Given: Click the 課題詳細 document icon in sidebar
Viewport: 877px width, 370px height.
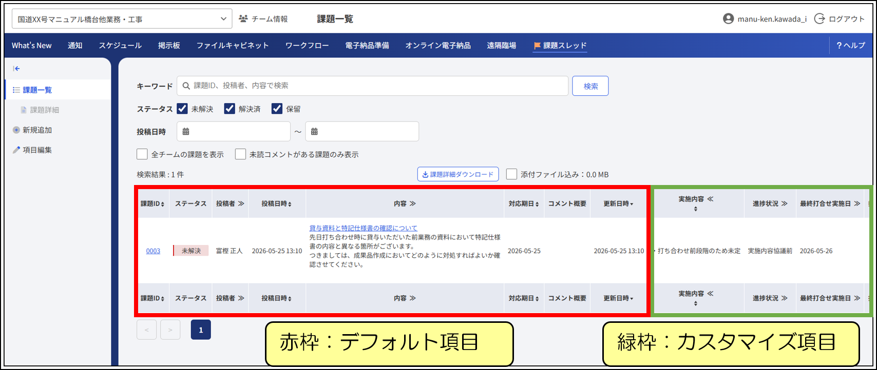Looking at the screenshot, I should pyautogui.click(x=24, y=110).
